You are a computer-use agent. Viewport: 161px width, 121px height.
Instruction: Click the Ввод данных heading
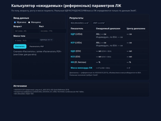(x=21, y=18)
